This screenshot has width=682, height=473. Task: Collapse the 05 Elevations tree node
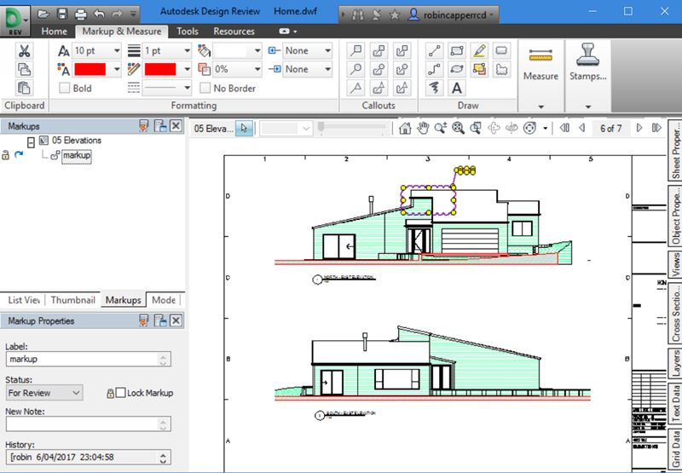[31, 141]
